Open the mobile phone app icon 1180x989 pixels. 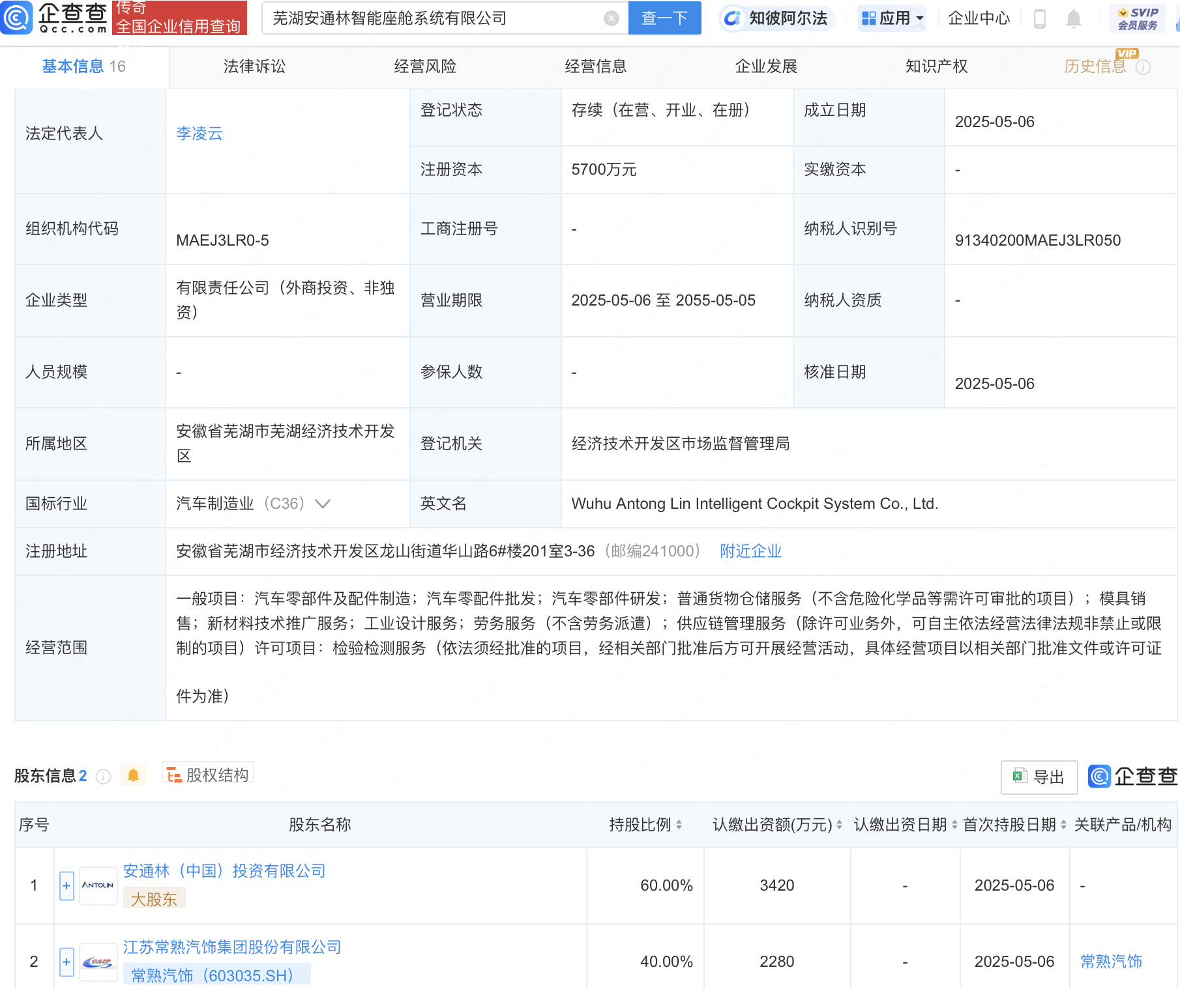1040,19
